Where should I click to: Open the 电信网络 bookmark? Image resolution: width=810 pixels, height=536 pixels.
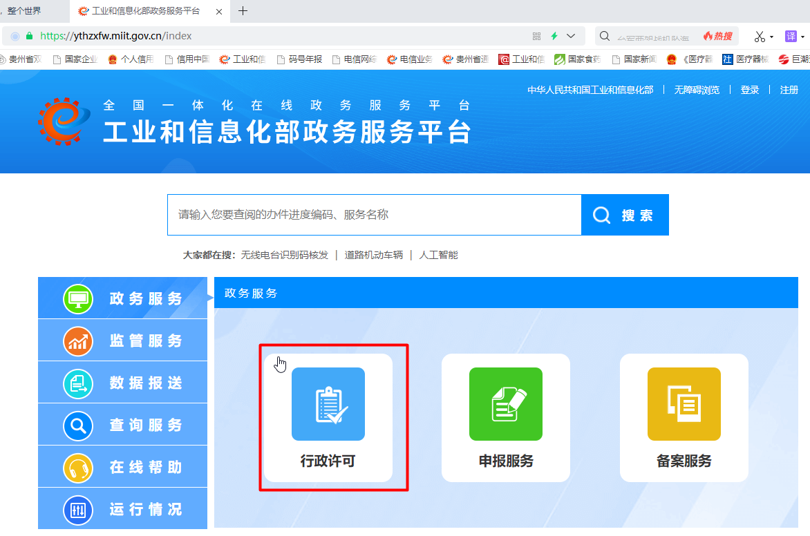(355, 59)
